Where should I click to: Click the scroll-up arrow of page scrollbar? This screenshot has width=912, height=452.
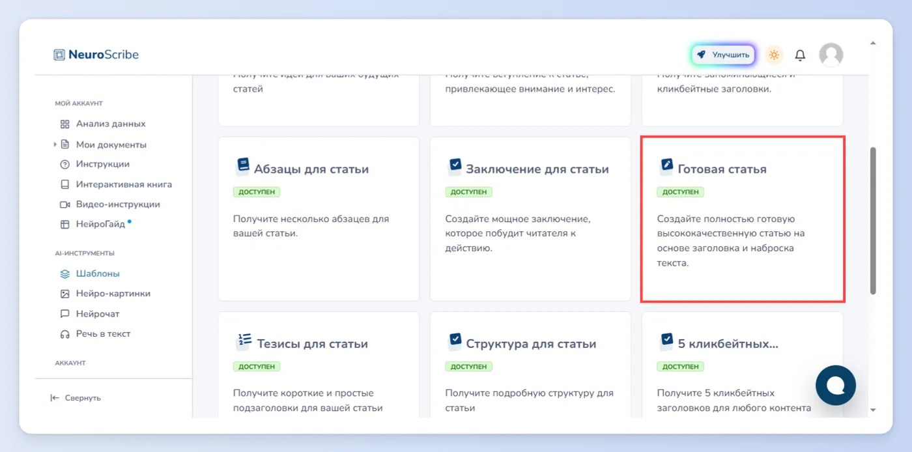click(x=873, y=44)
